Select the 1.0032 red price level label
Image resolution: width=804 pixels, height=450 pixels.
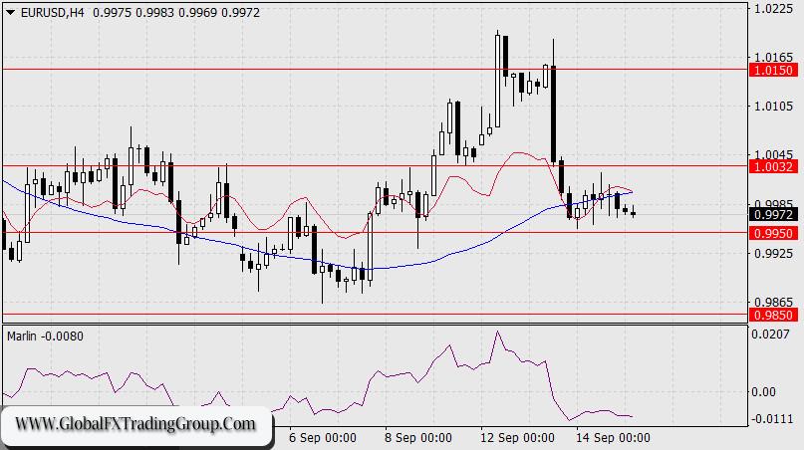pyautogui.click(x=773, y=166)
